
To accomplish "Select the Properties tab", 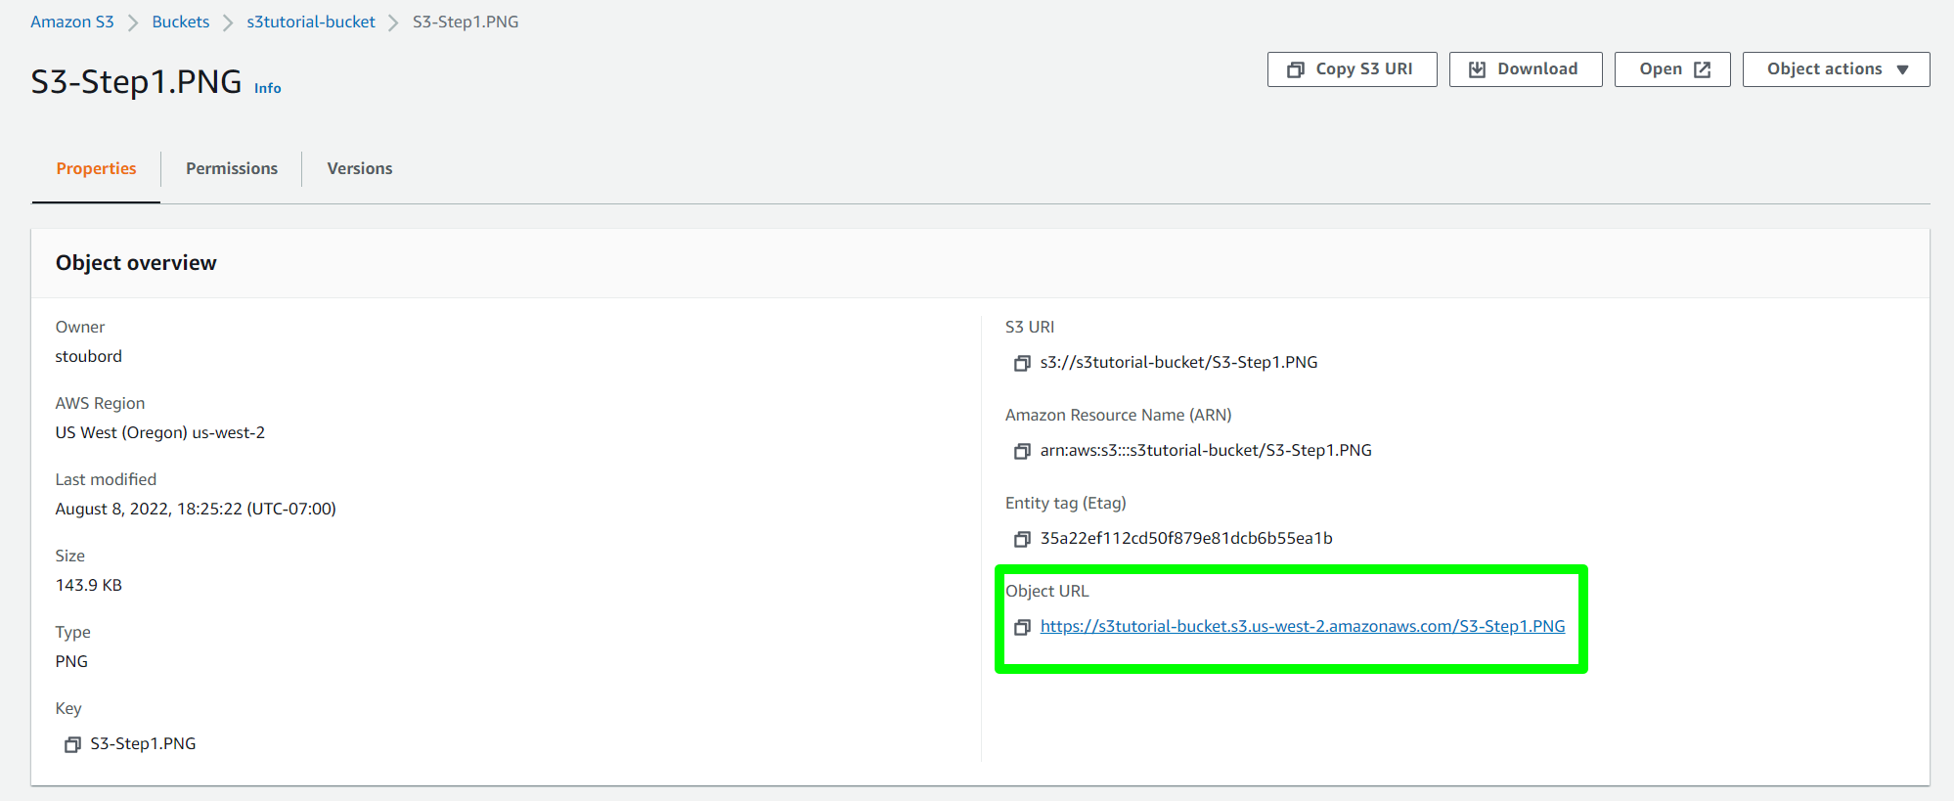I will point(96,168).
